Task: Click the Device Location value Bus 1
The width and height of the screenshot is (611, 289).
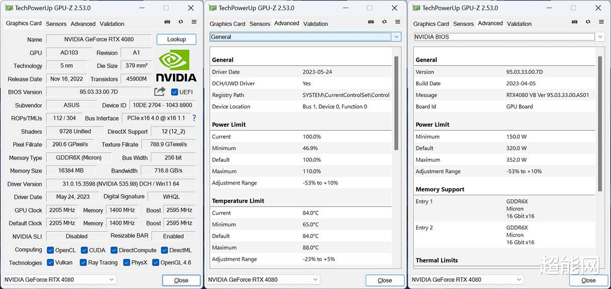Action: (335, 107)
